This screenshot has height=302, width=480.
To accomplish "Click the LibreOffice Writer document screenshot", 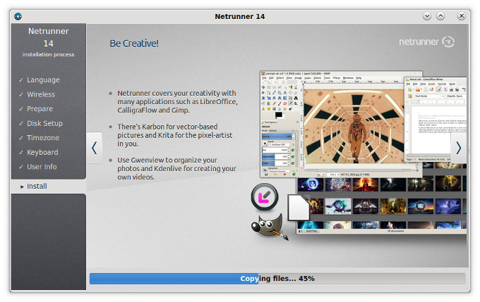I will (x=436, y=119).
